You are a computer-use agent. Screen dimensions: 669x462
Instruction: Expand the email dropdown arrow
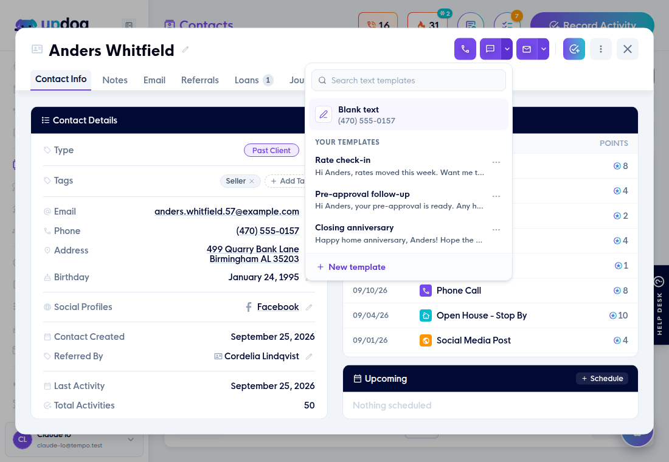(x=544, y=49)
